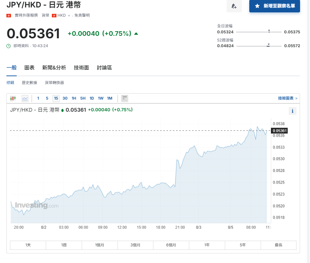The height and width of the screenshot is (263, 310).
Task: Open the chart layout panel icon
Action: [124, 98]
